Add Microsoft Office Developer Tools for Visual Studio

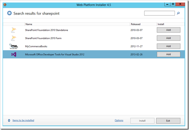[168, 54]
